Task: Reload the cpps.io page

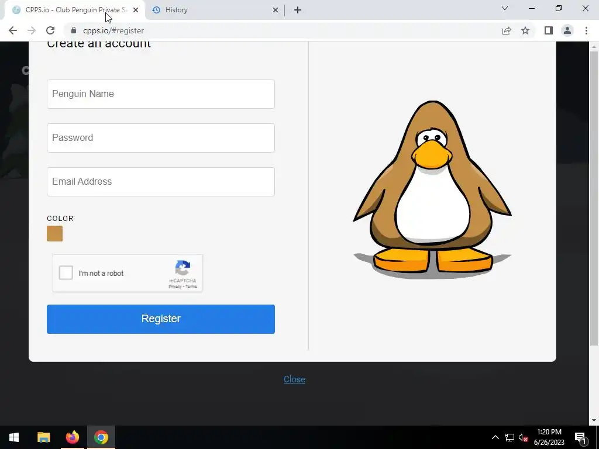Action: point(50,30)
